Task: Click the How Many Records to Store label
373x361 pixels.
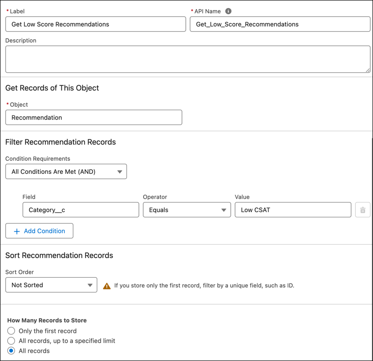Action: pos(47,320)
